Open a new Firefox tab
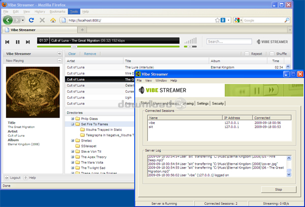305x207 pixels. (82, 30)
